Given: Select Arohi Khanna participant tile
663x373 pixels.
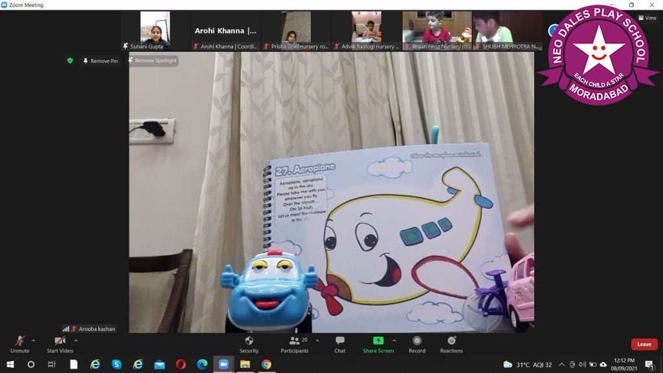Looking at the screenshot, I should point(225,31).
